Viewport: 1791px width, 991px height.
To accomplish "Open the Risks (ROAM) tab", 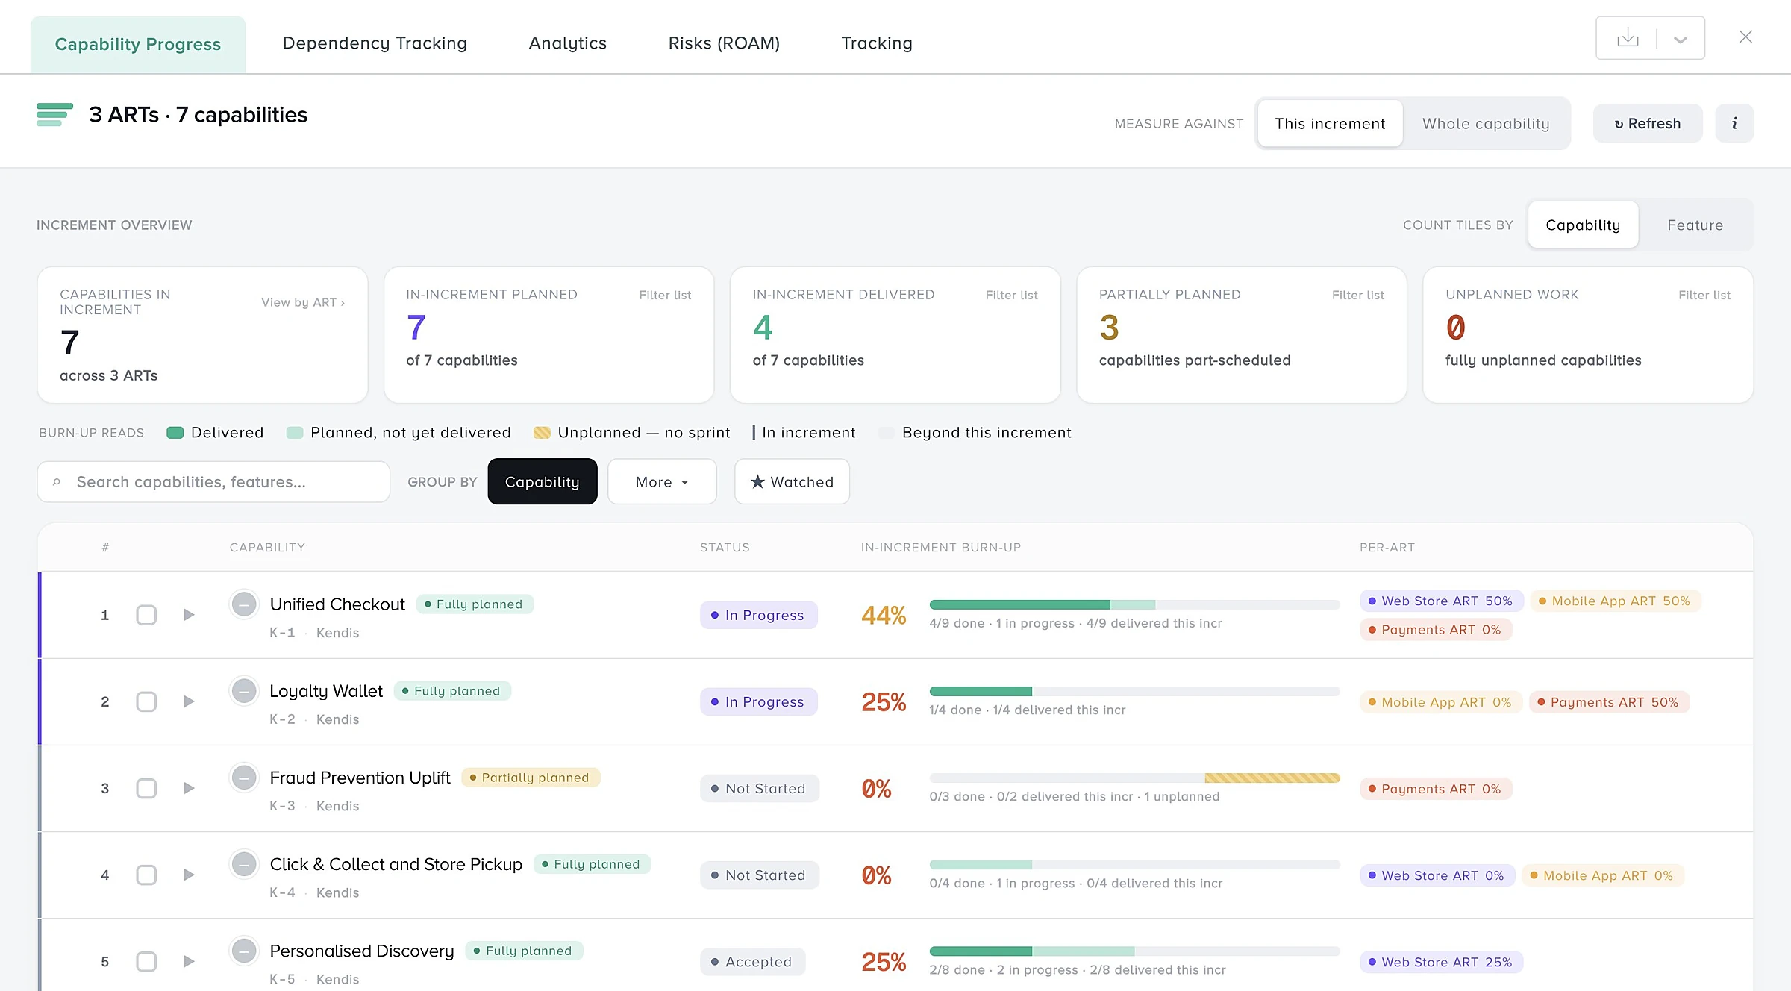I will click(724, 43).
